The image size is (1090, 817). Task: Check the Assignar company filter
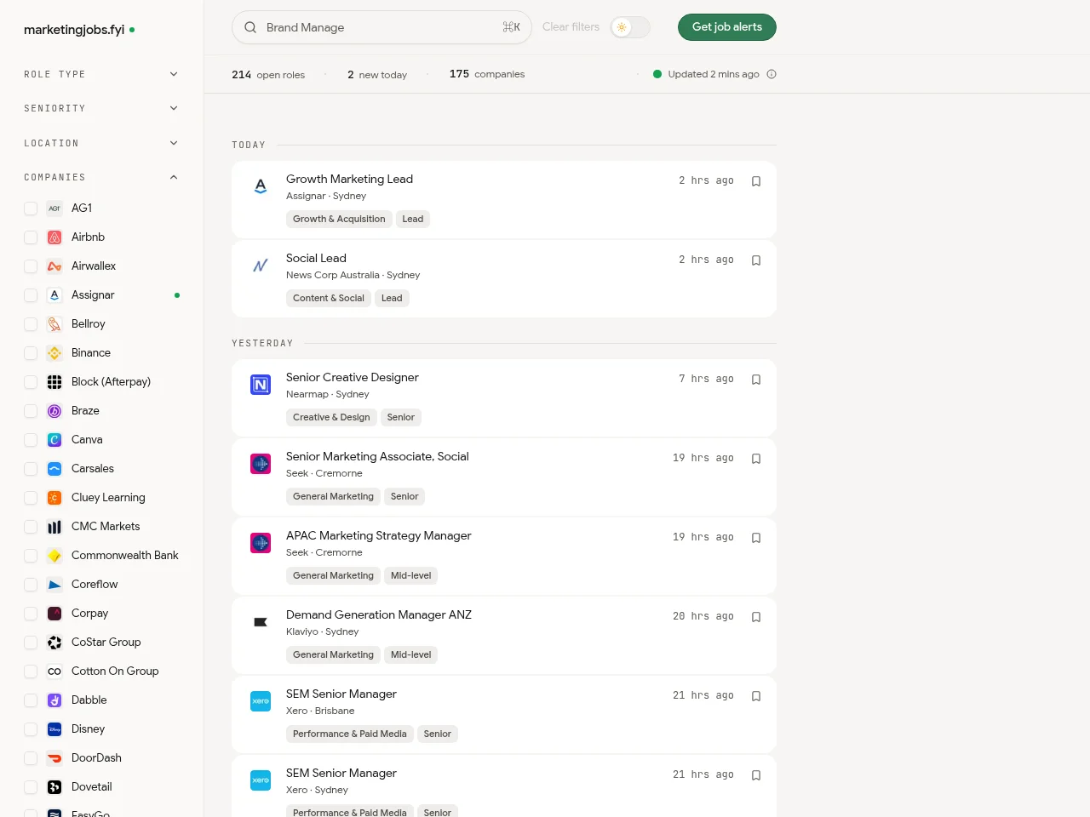[31, 295]
